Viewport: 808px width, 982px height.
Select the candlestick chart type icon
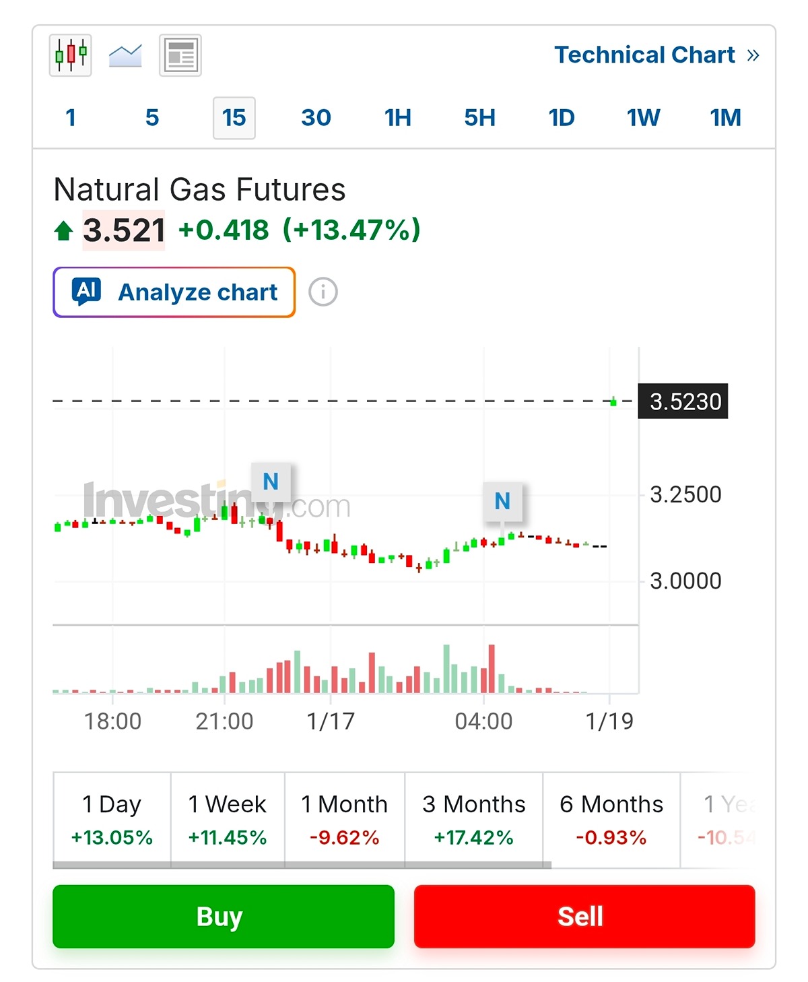71,55
